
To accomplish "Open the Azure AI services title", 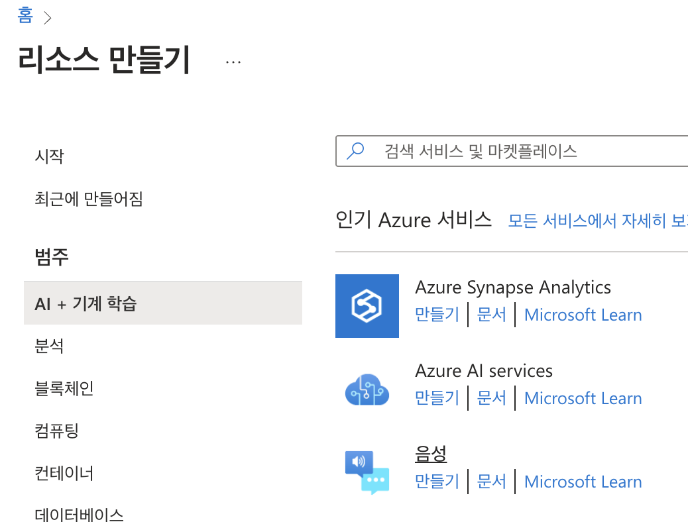I will 484,371.
